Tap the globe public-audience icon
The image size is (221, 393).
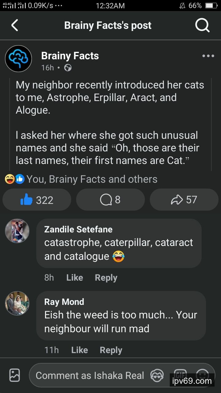coord(68,68)
